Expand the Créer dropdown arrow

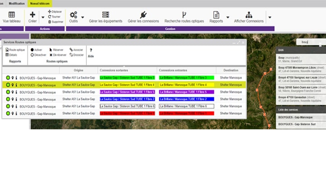43,17
